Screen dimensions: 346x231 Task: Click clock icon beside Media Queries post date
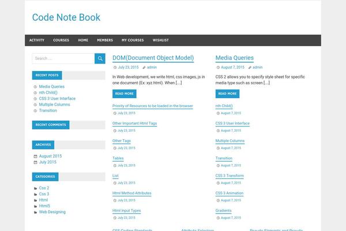tap(218, 68)
